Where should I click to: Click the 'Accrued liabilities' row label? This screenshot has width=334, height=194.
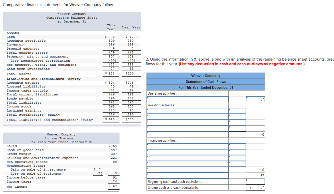pos(26,87)
